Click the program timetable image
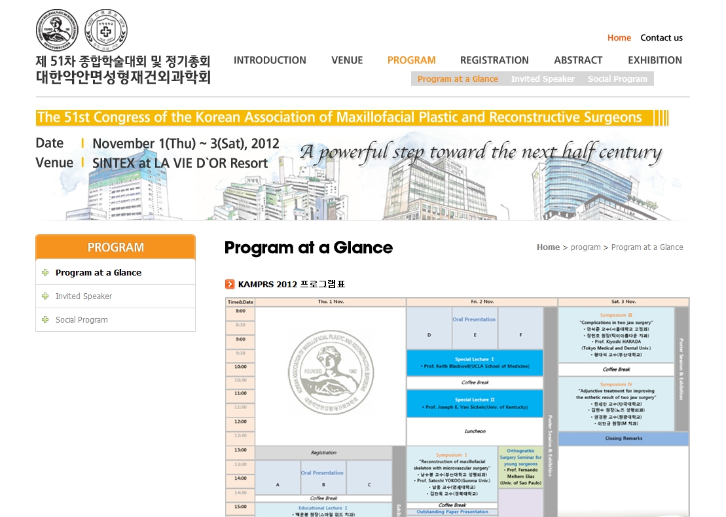 tap(458, 407)
